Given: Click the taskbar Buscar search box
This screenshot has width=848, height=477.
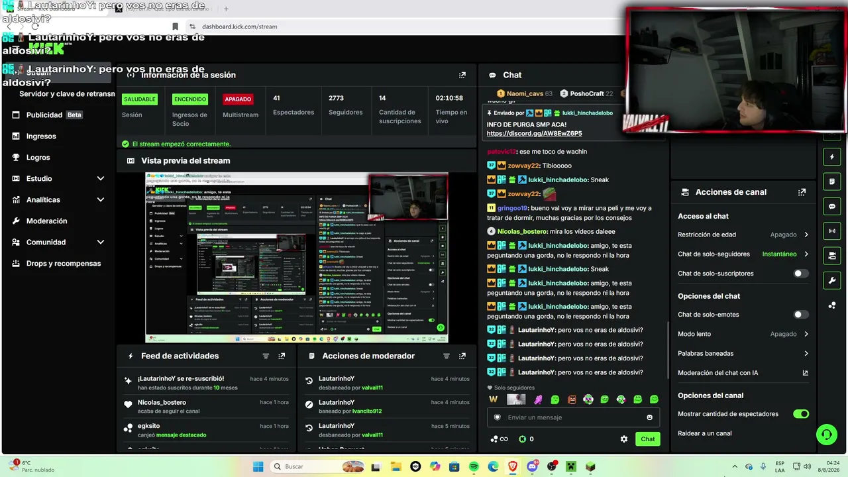Looking at the screenshot, I should (x=317, y=466).
